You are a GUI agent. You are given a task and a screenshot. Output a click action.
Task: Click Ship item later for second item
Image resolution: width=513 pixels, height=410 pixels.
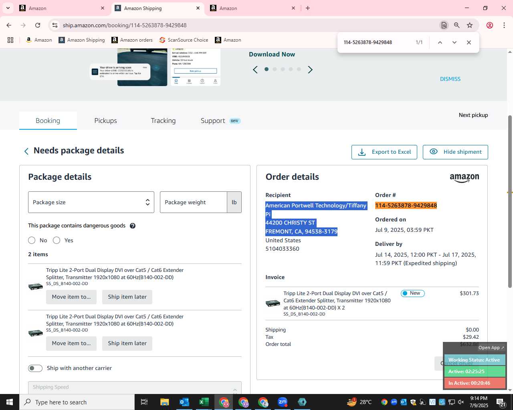[127, 344]
